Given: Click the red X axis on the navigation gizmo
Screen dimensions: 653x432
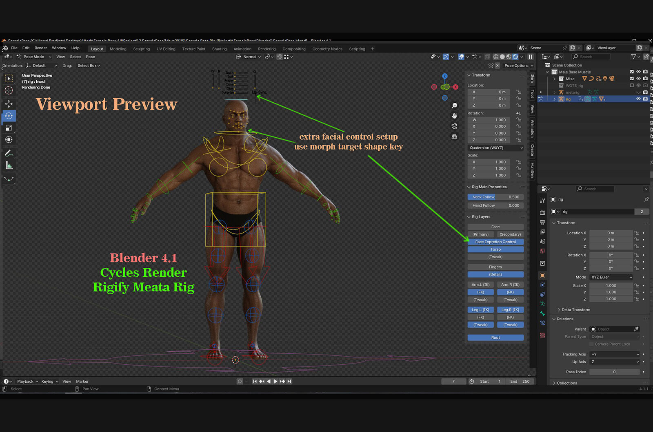Looking at the screenshot, I should [455, 87].
